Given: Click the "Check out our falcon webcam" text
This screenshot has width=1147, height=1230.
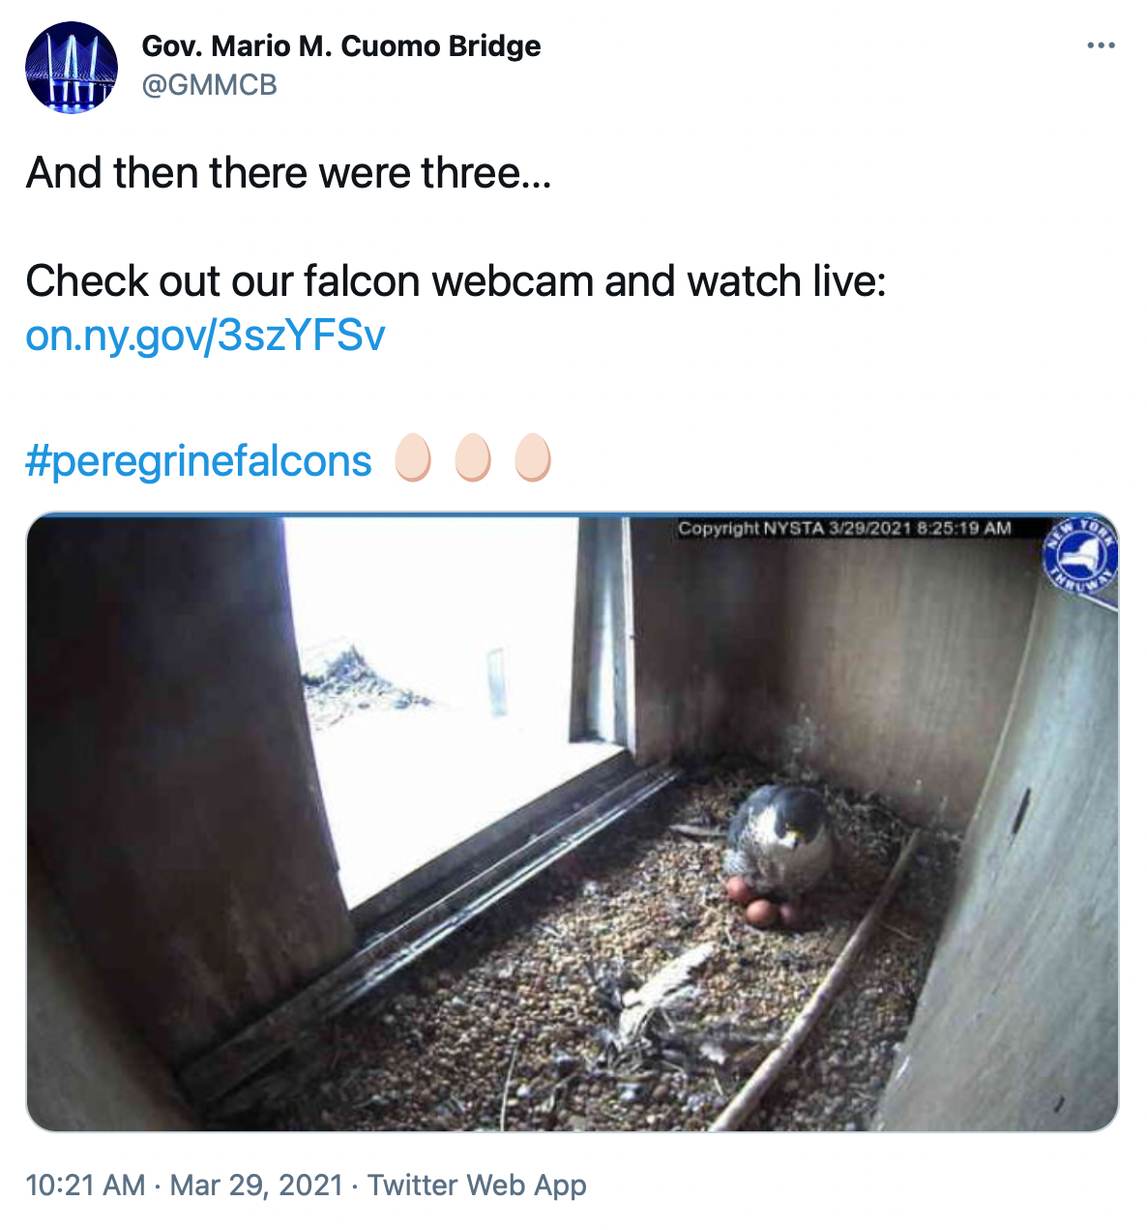Looking at the screenshot, I should click(455, 281).
